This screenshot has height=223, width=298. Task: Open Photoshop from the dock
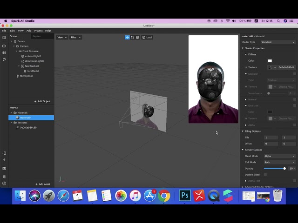(185, 196)
